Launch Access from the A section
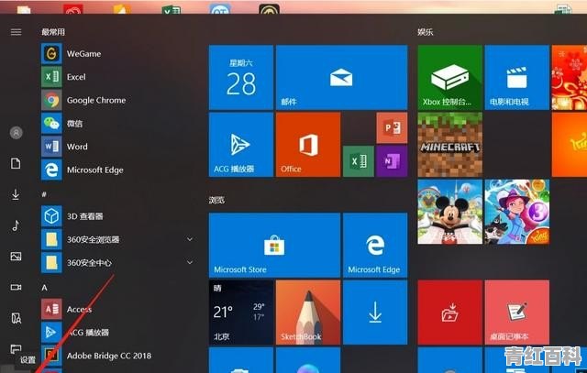 tap(116, 309)
